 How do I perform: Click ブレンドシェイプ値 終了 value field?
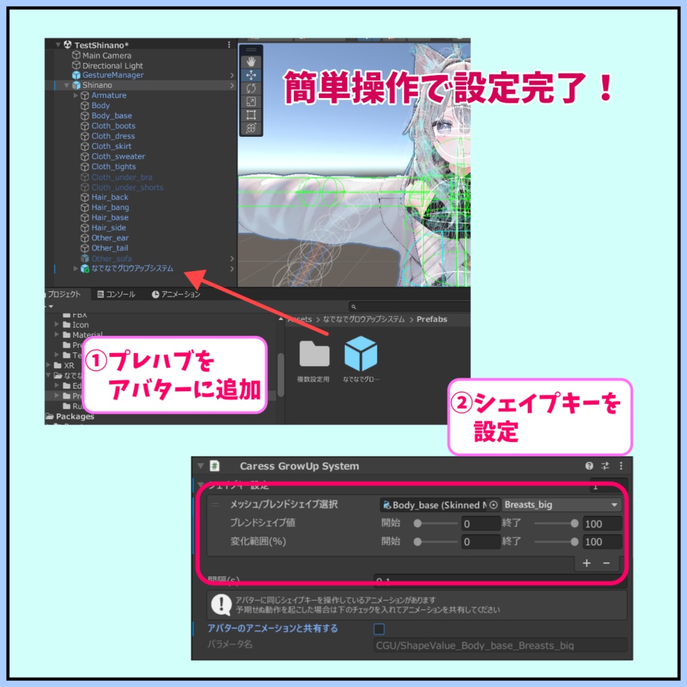pyautogui.click(x=602, y=523)
